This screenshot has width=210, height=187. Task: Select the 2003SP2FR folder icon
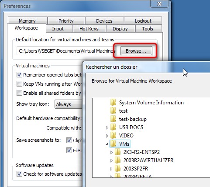pos(117,169)
